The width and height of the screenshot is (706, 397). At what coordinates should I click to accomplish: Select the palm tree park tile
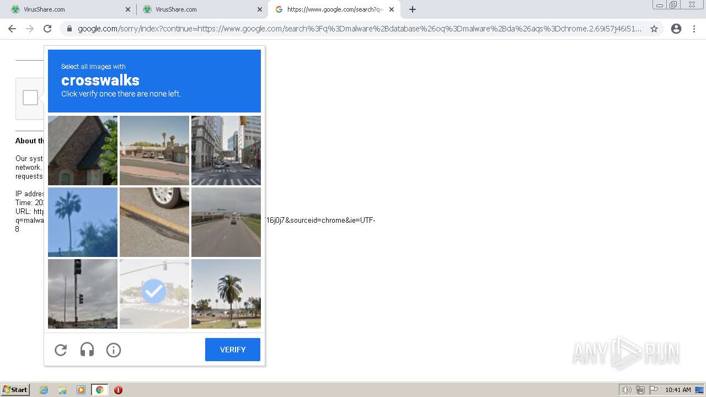click(226, 294)
